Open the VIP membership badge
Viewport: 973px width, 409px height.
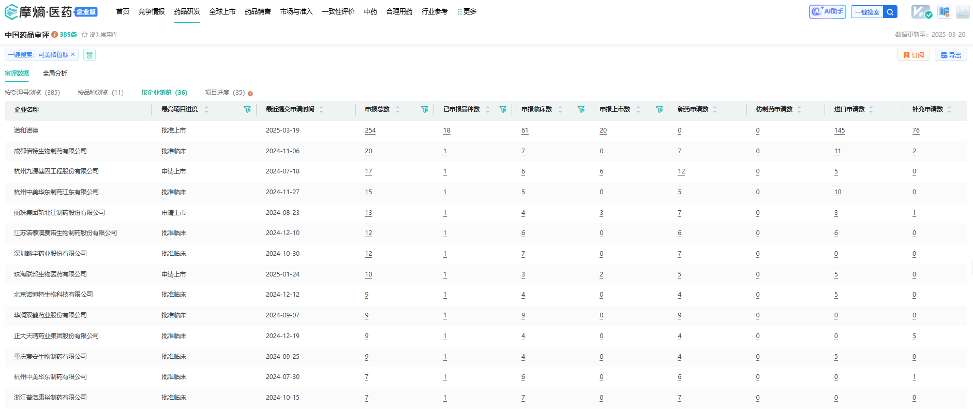coord(921,11)
